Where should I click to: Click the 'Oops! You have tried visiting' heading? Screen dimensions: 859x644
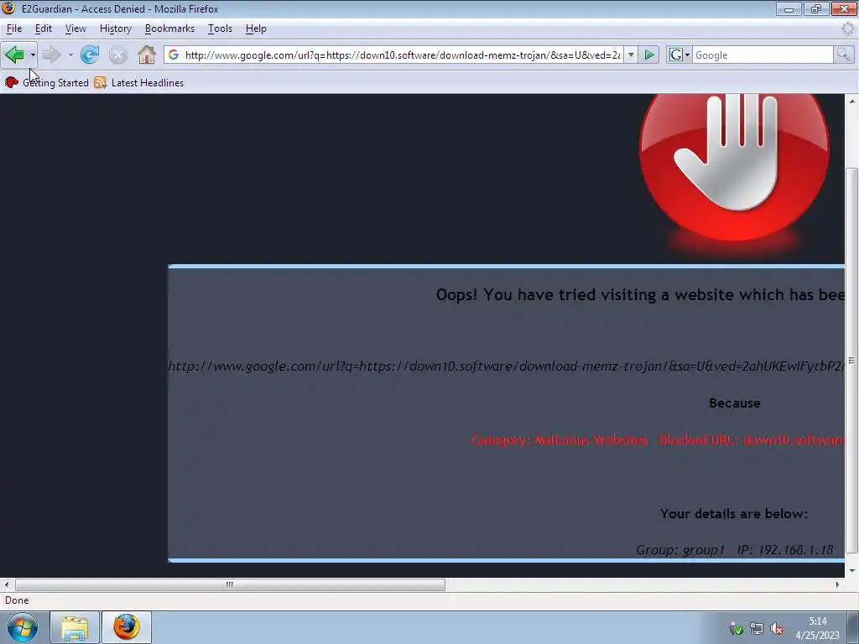pyautogui.click(x=640, y=294)
